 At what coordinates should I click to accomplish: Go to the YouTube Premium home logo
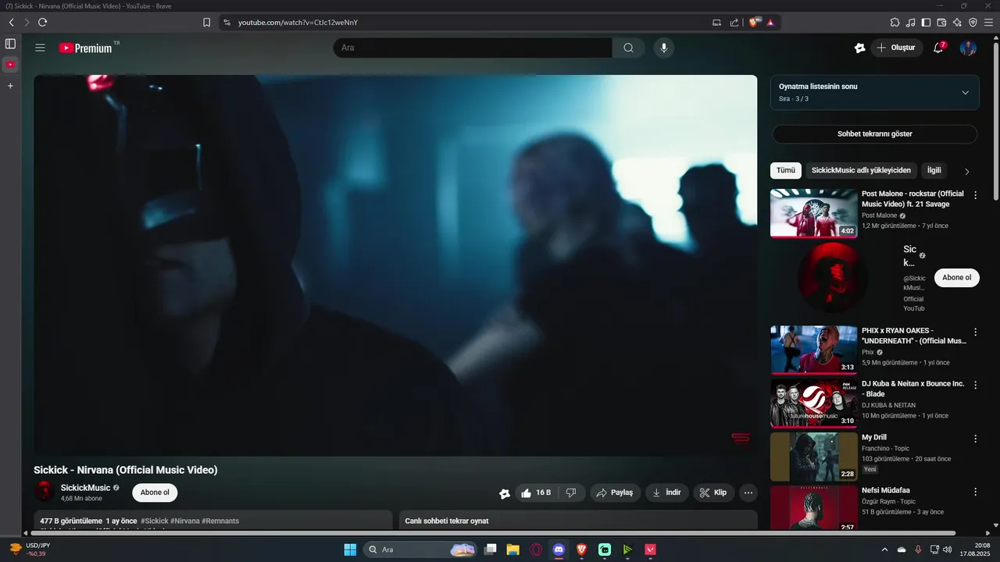(86, 48)
